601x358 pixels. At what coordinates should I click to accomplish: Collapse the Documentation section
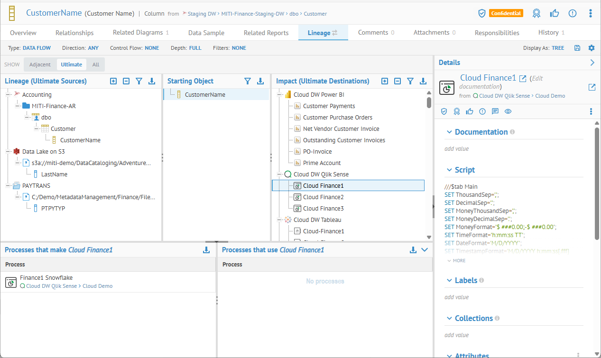tap(449, 132)
